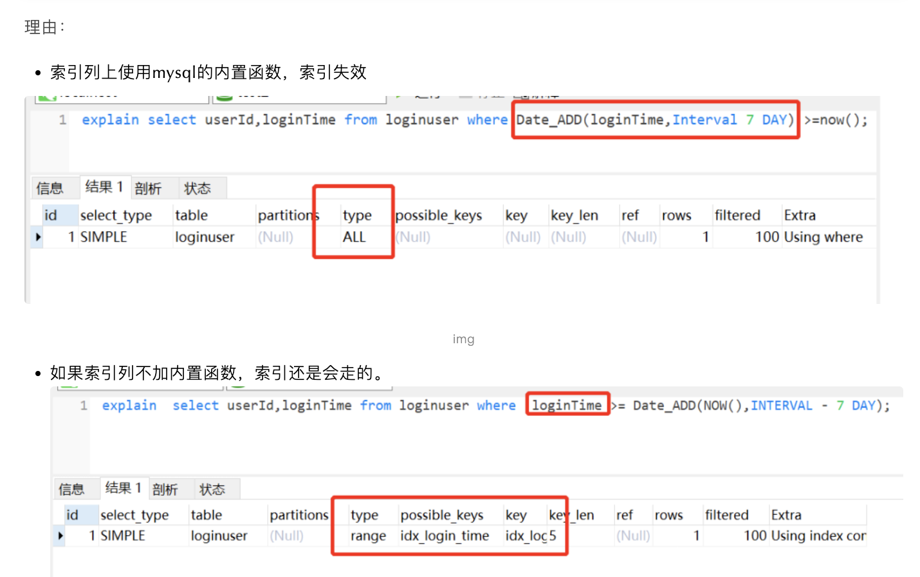Select the 结果 1 tab in the upper query panel
920x577 pixels.
click(104, 187)
